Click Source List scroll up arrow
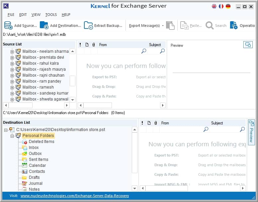The height and width of the screenshot is (202, 258). click(x=73, y=51)
